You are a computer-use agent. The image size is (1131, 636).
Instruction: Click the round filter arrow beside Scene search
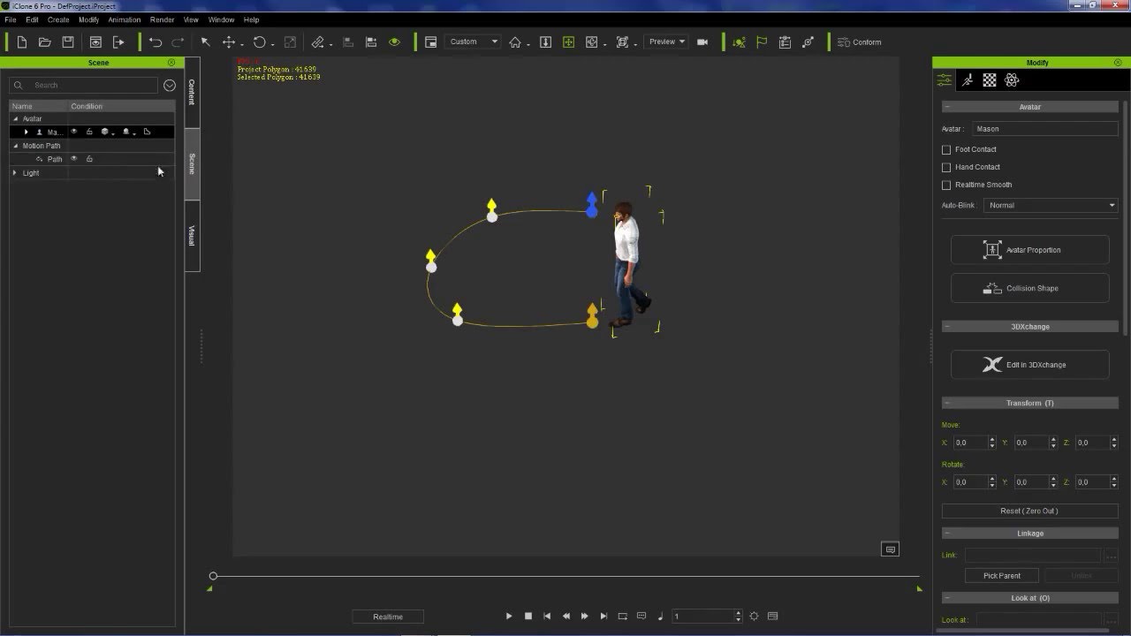point(170,85)
